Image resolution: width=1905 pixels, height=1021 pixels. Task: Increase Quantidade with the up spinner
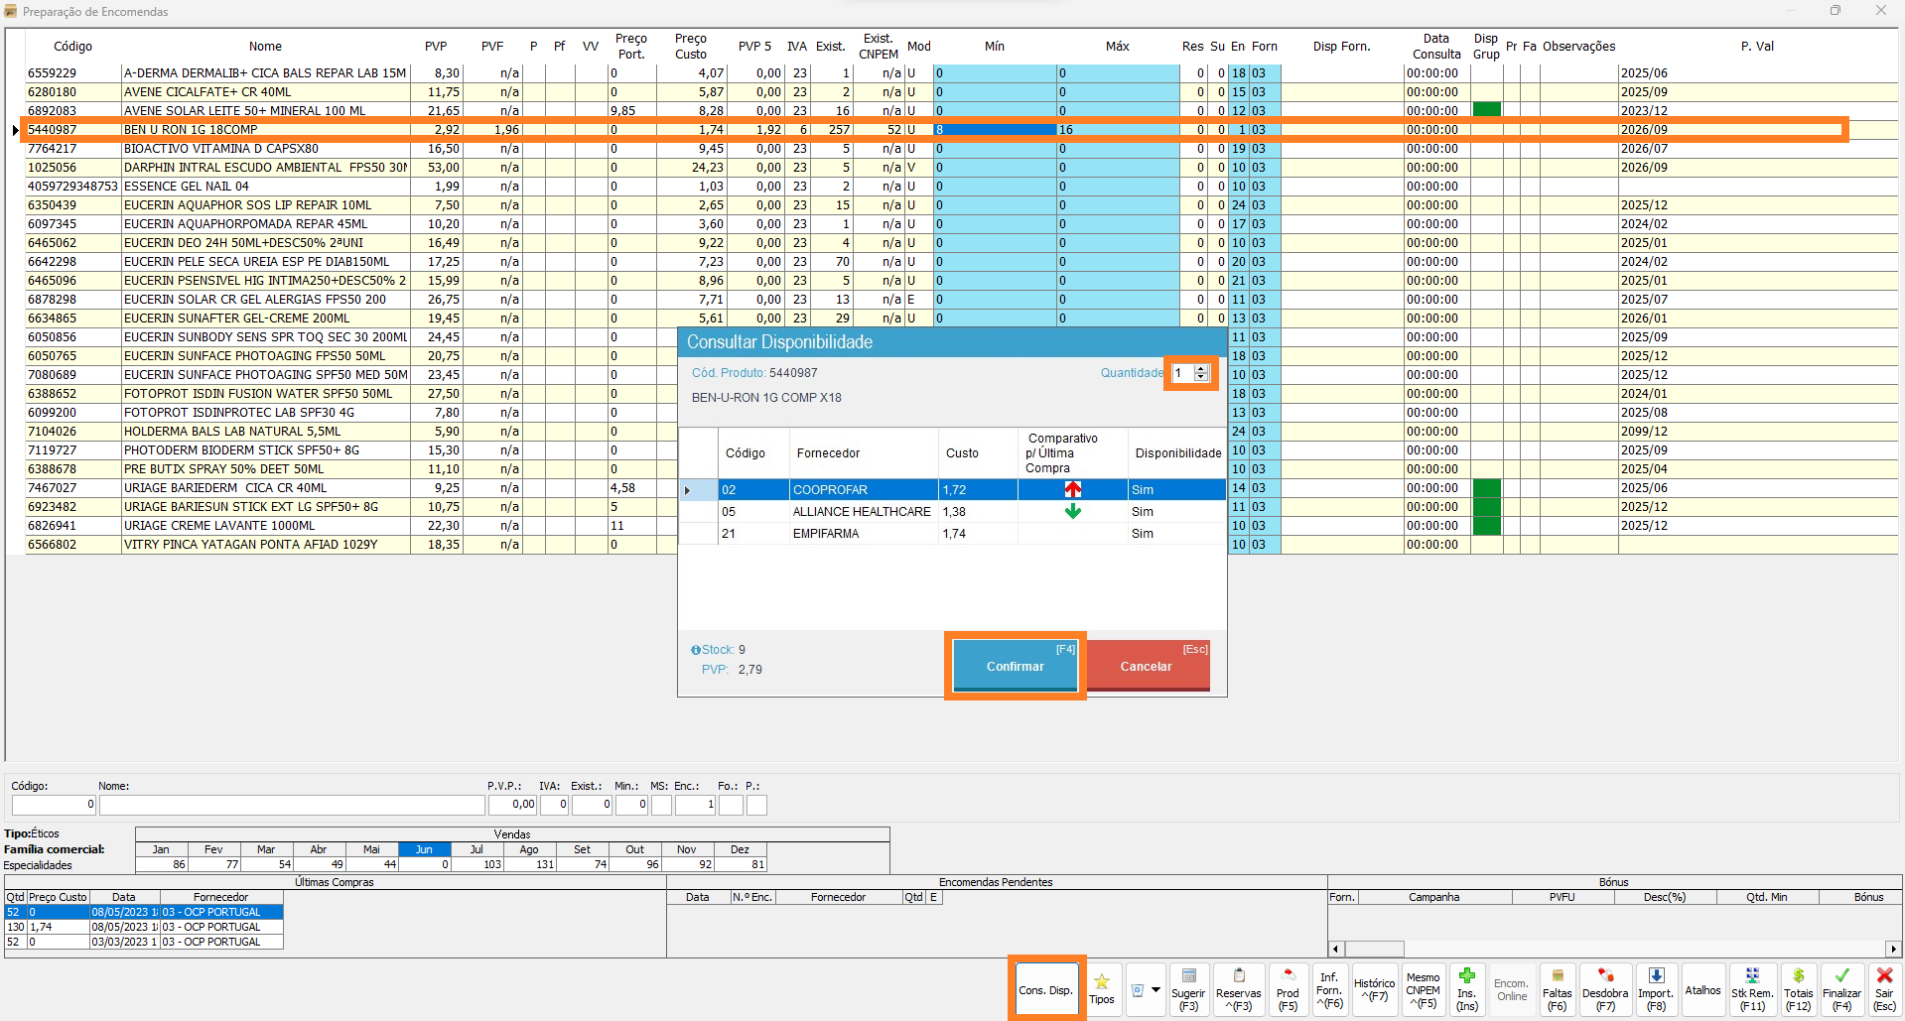[1201, 368]
